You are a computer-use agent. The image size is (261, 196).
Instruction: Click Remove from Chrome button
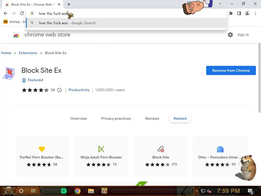pos(231,70)
